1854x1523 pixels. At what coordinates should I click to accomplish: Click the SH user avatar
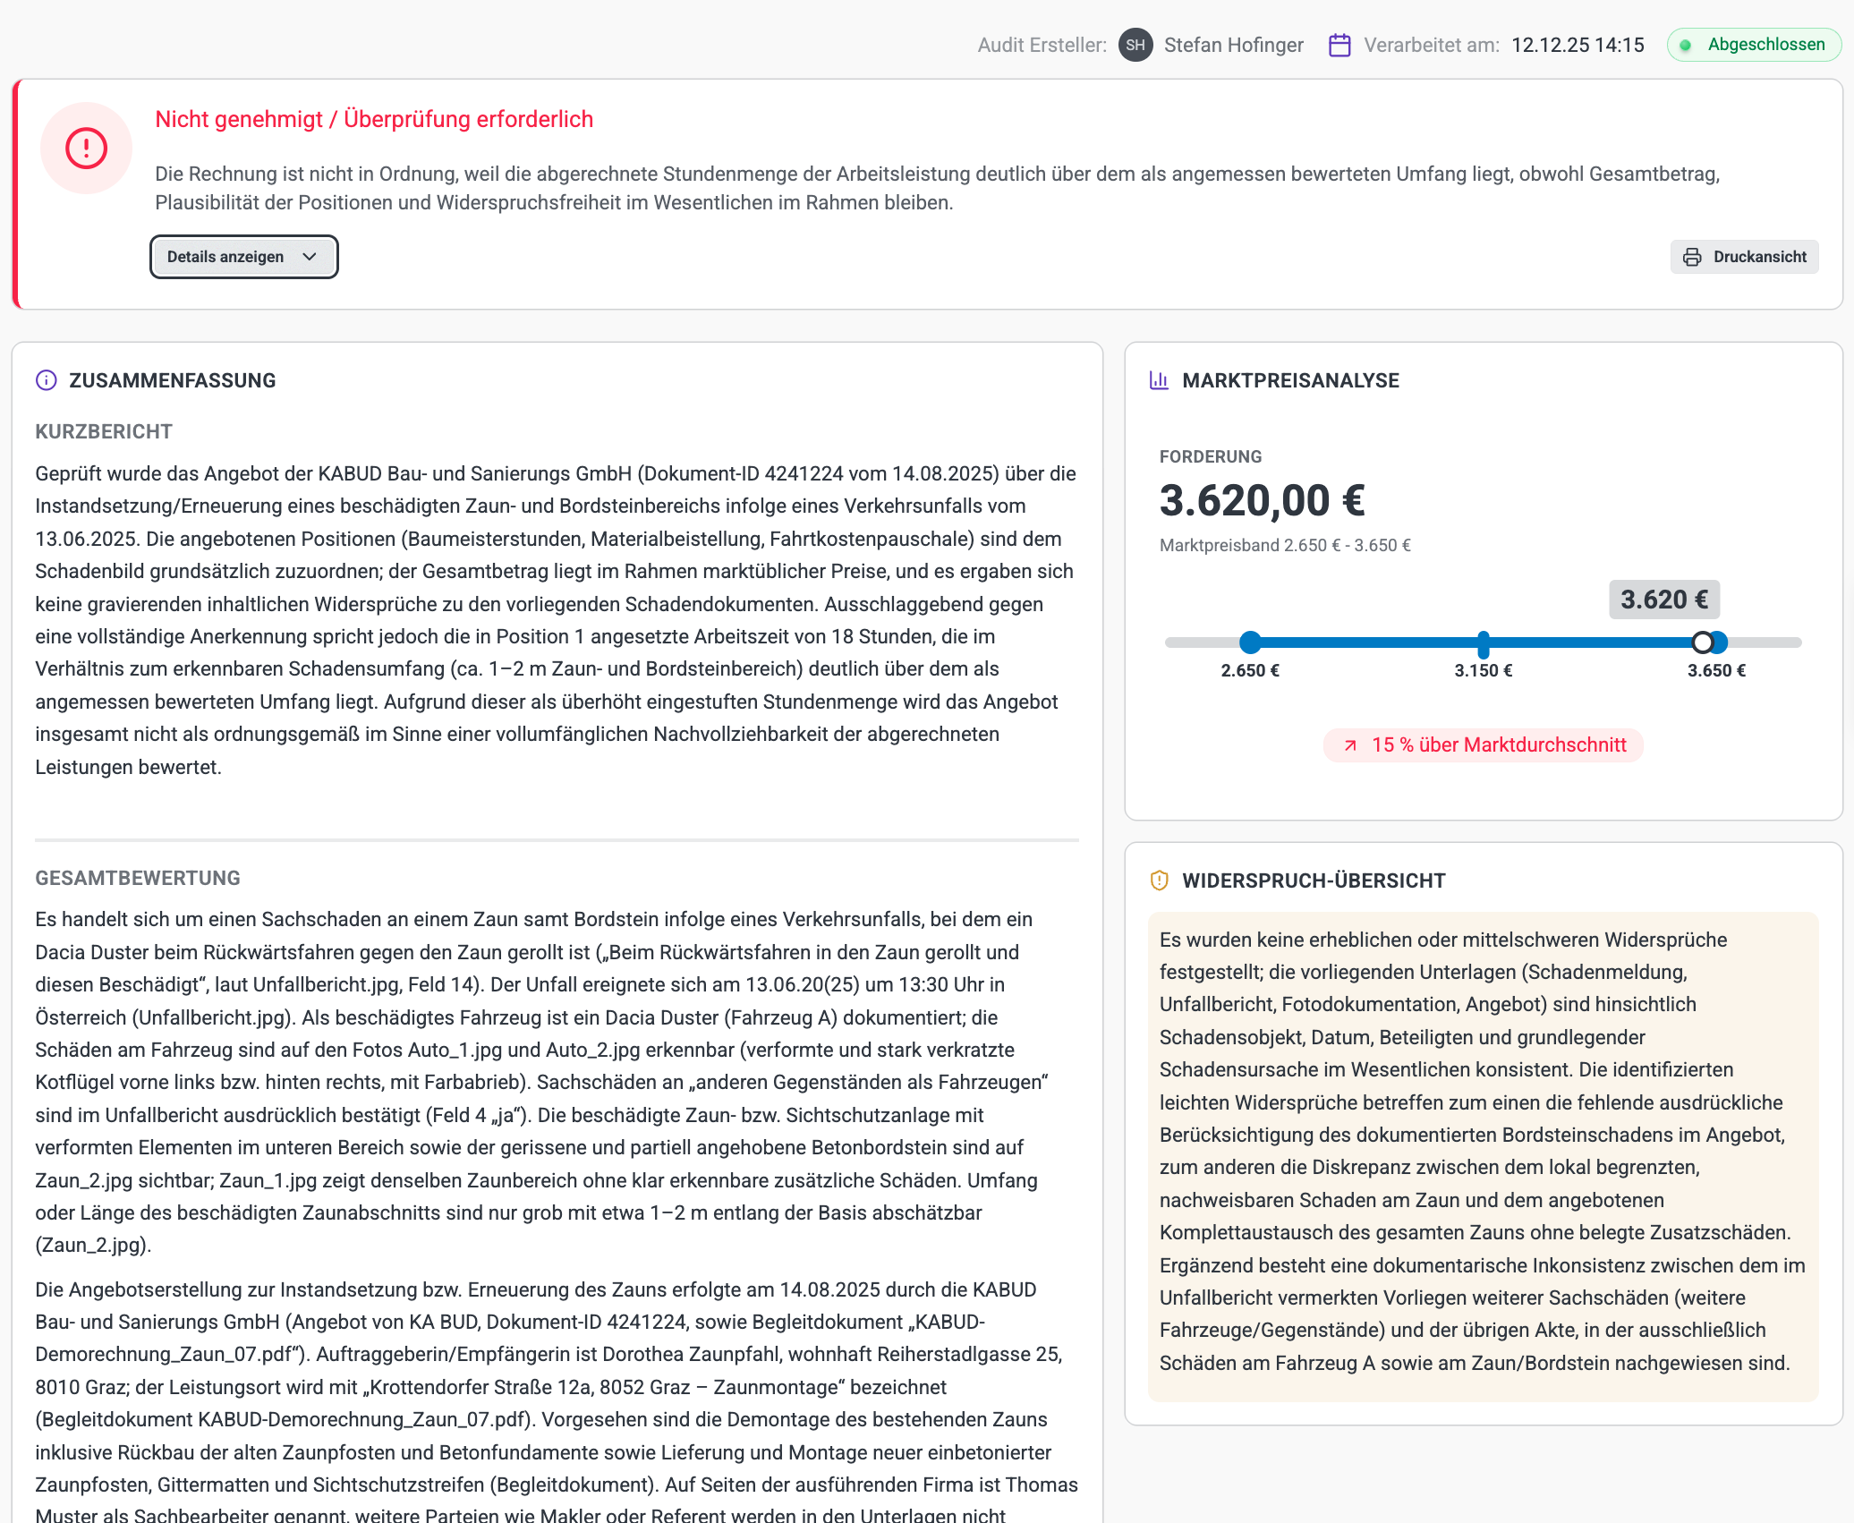(1135, 45)
